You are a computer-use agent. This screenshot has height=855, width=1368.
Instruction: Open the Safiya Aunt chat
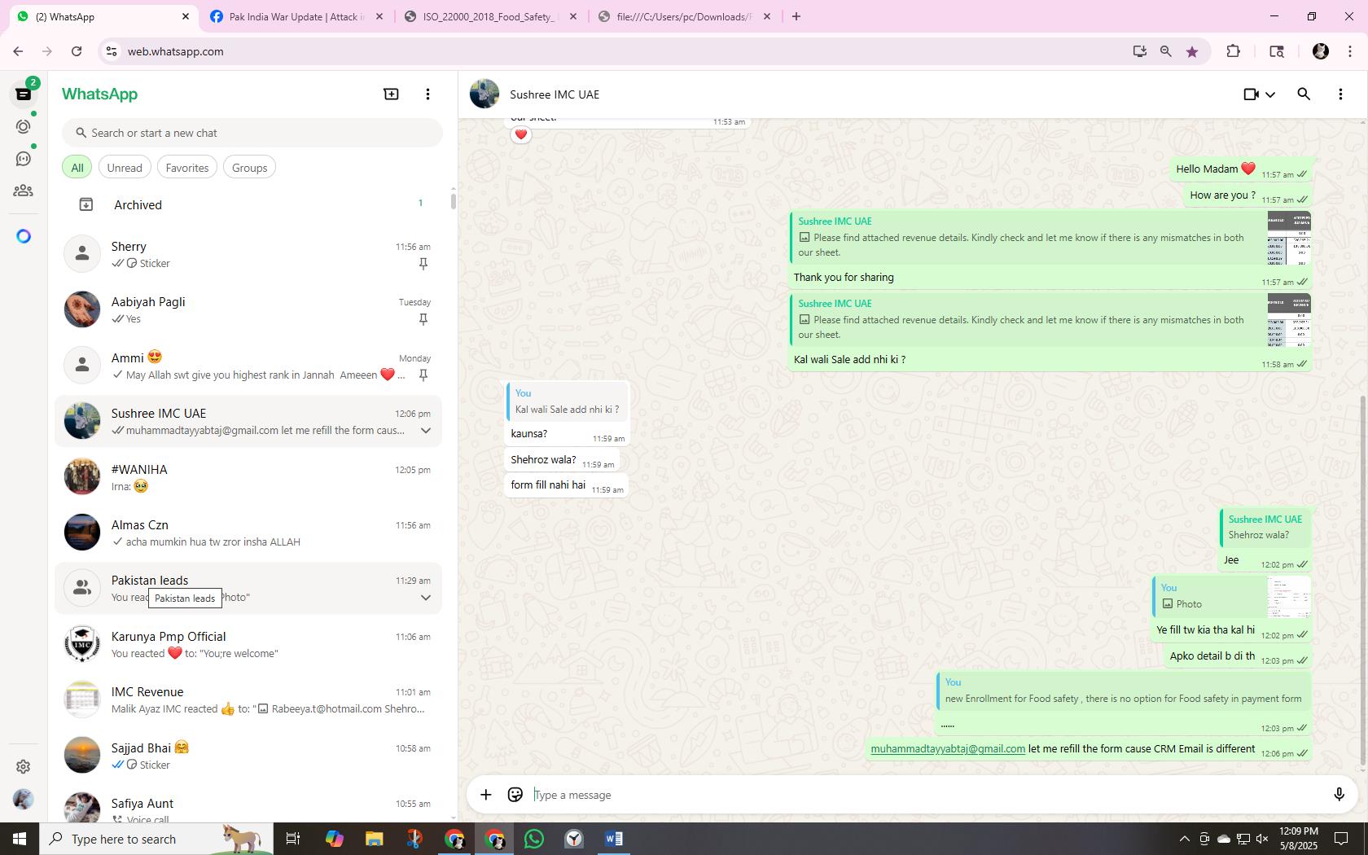click(248, 805)
